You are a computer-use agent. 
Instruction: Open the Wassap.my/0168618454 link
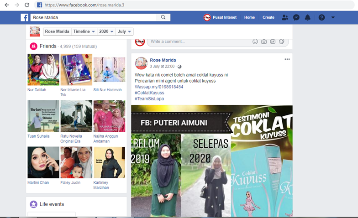pos(159,87)
